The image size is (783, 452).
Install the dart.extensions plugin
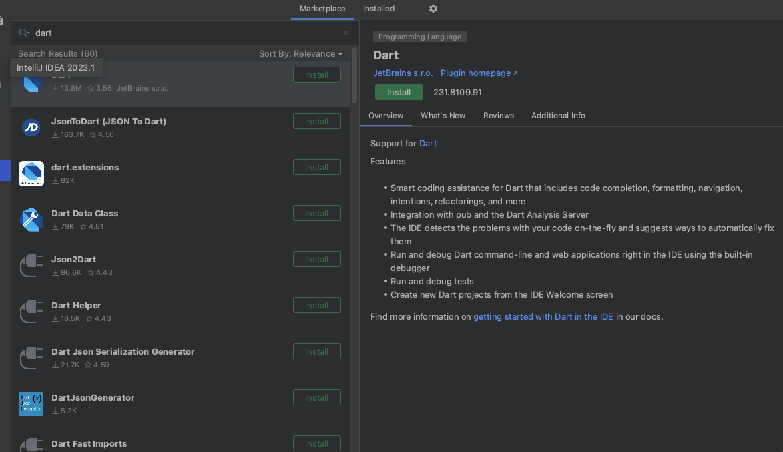(316, 167)
